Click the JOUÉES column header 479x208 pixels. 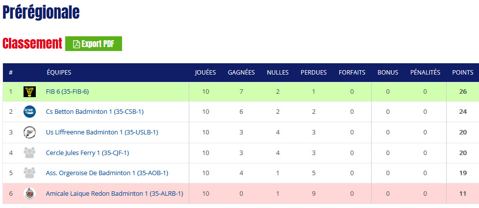pos(205,73)
